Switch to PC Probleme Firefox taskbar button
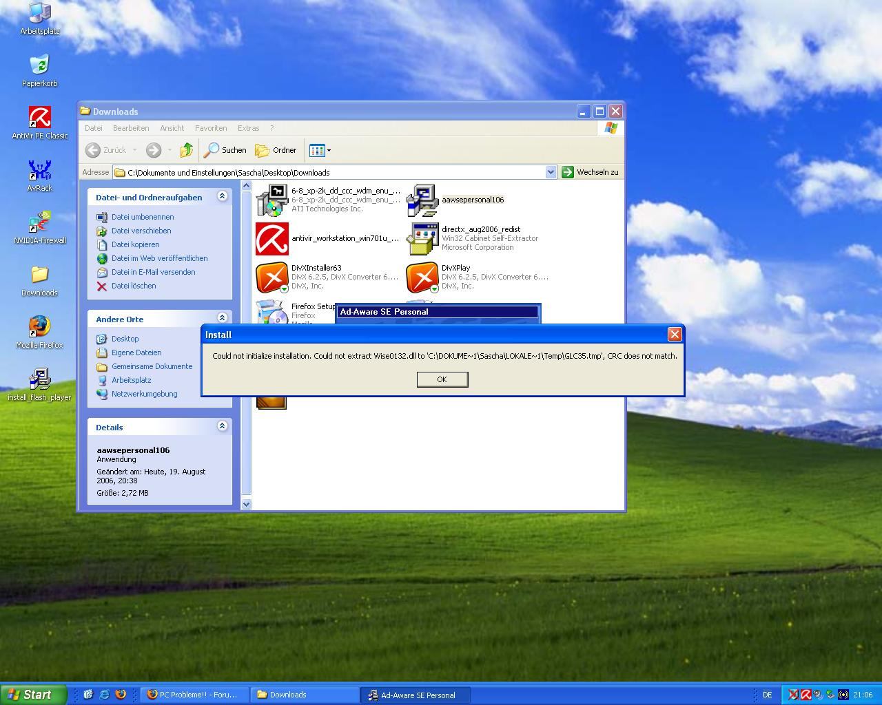Image resolution: width=882 pixels, height=705 pixels. coord(194,695)
